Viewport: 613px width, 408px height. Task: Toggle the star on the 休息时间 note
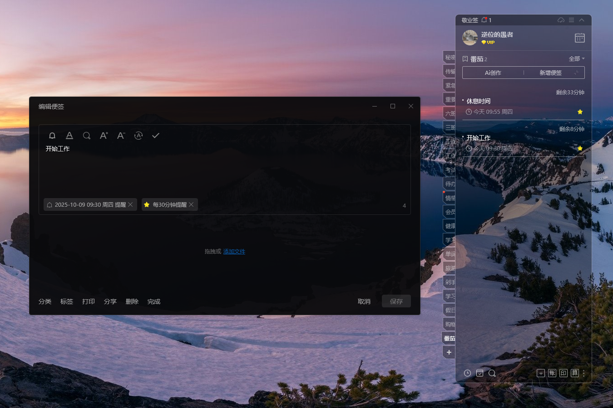(580, 112)
